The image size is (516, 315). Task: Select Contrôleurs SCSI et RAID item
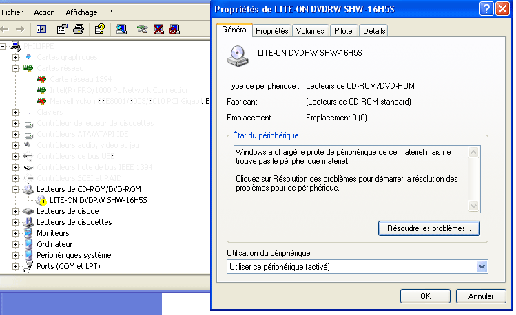[79, 178]
